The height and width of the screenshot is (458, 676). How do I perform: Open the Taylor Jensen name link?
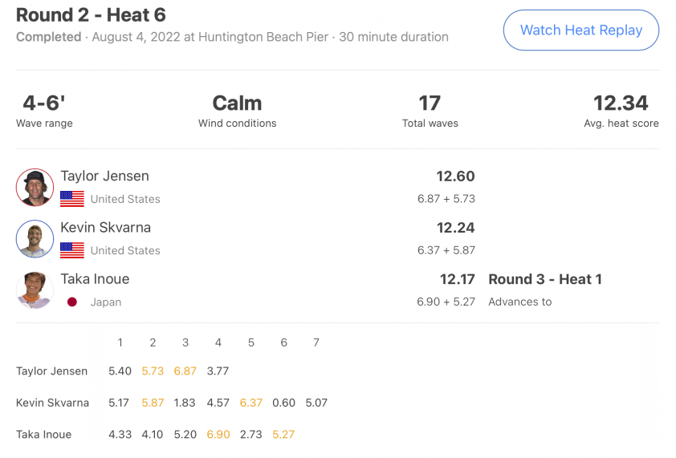[x=104, y=176]
